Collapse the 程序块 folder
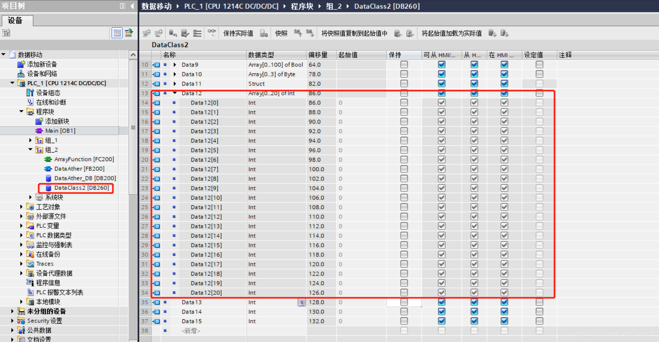Screen dimensions: 659x342 coord(21,112)
